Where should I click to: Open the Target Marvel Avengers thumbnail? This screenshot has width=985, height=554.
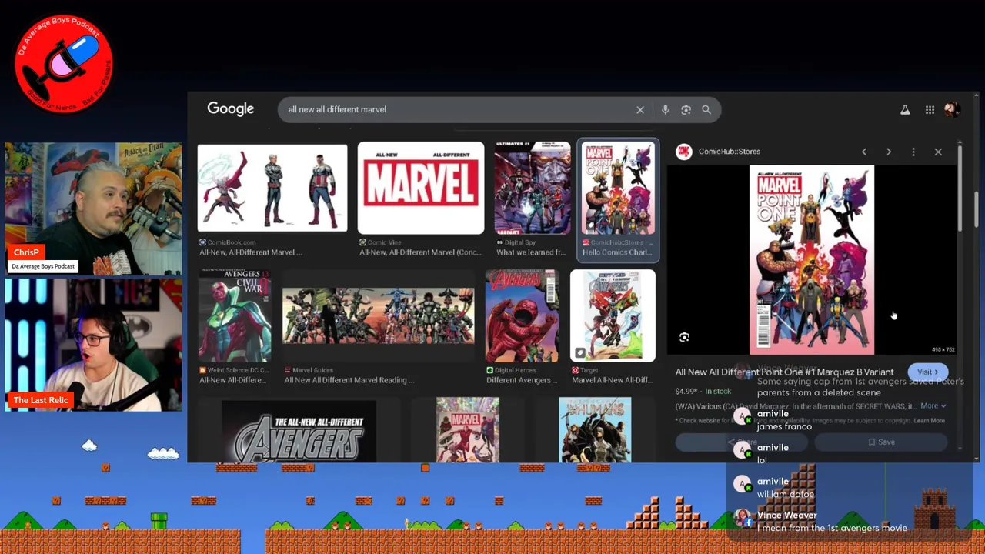[x=613, y=315]
